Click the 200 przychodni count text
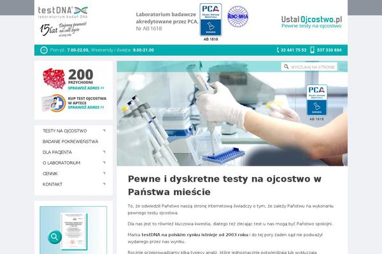This screenshot has height=254, width=382. [x=81, y=77]
